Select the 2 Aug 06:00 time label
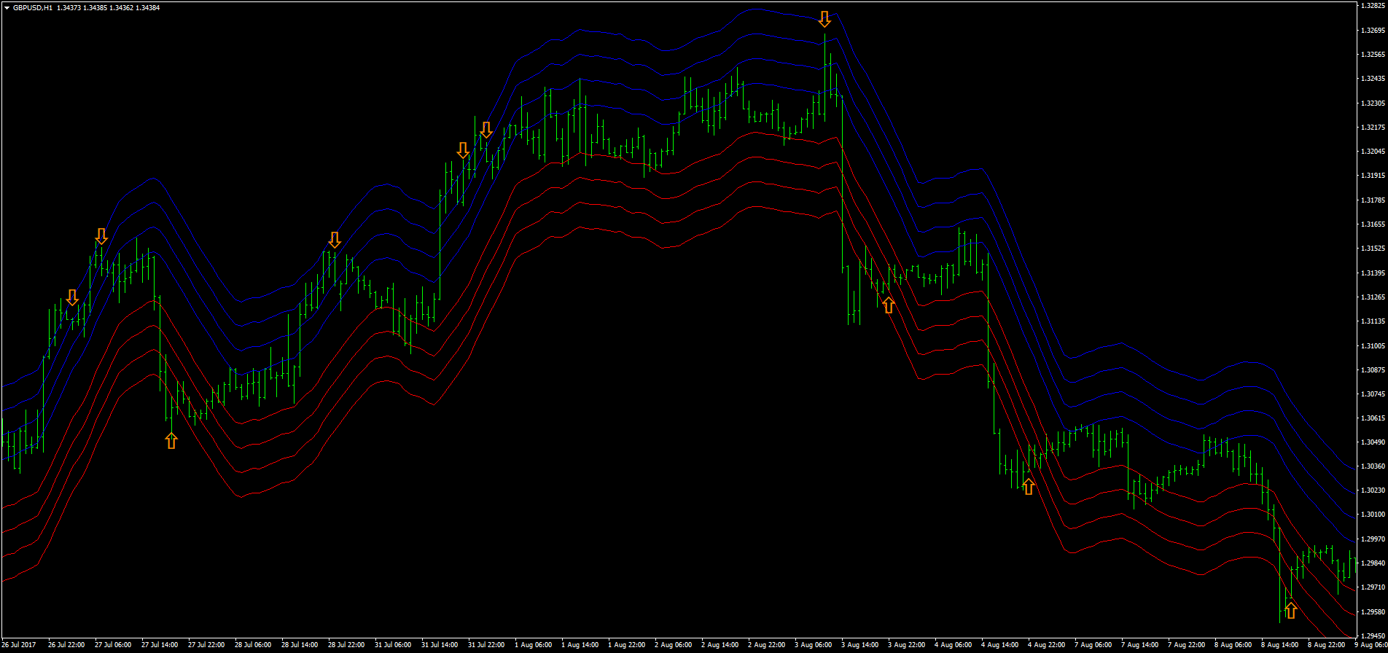The width and height of the screenshot is (1388, 653). [673, 645]
